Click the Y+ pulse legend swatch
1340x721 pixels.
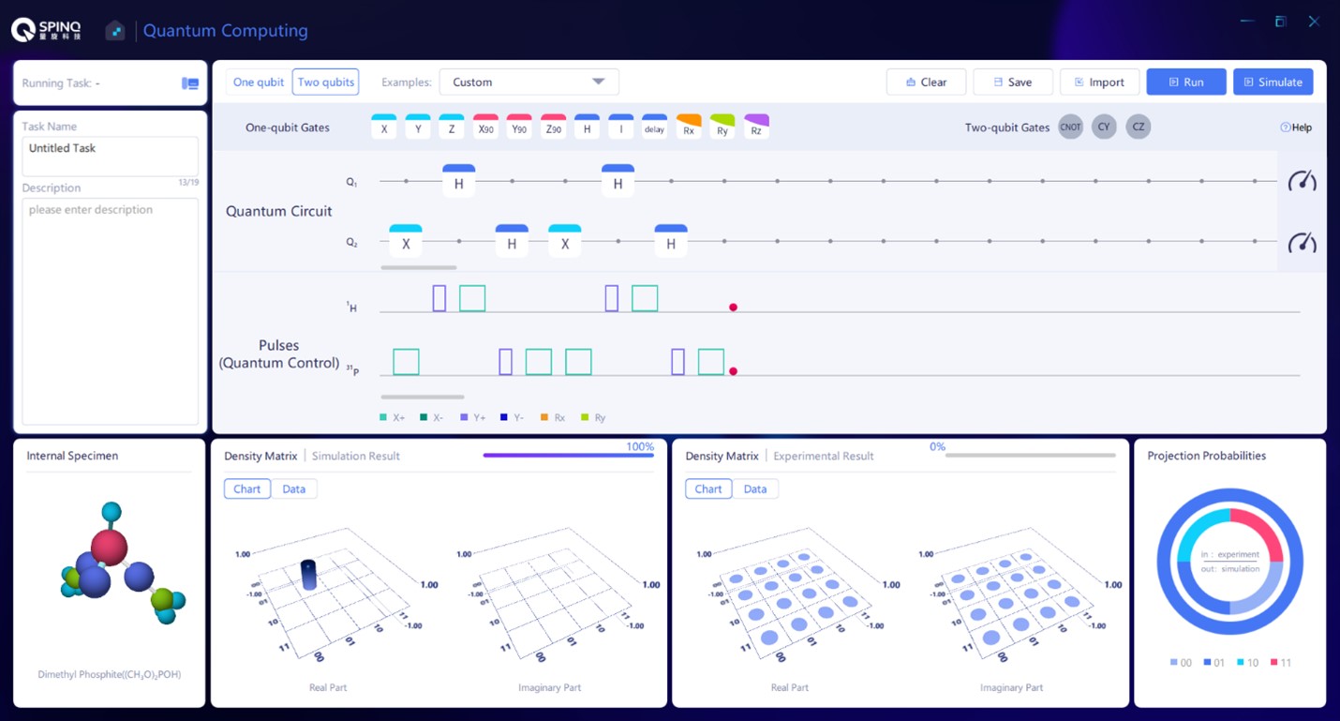(x=464, y=417)
